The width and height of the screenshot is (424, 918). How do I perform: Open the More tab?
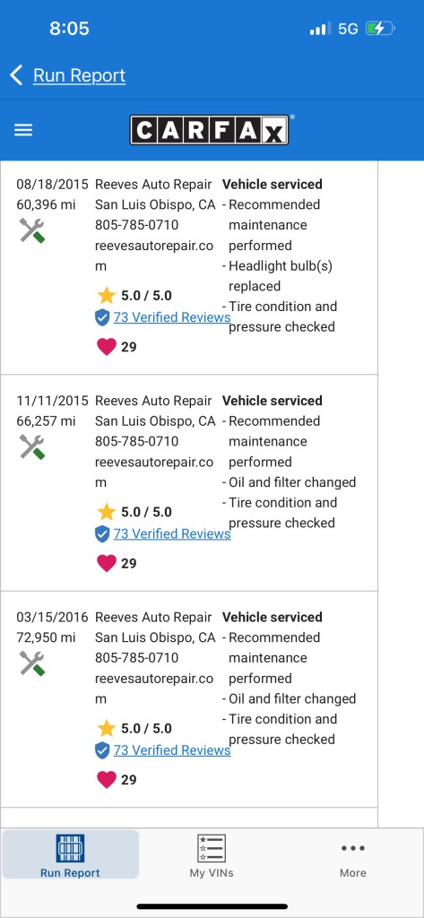tap(353, 856)
